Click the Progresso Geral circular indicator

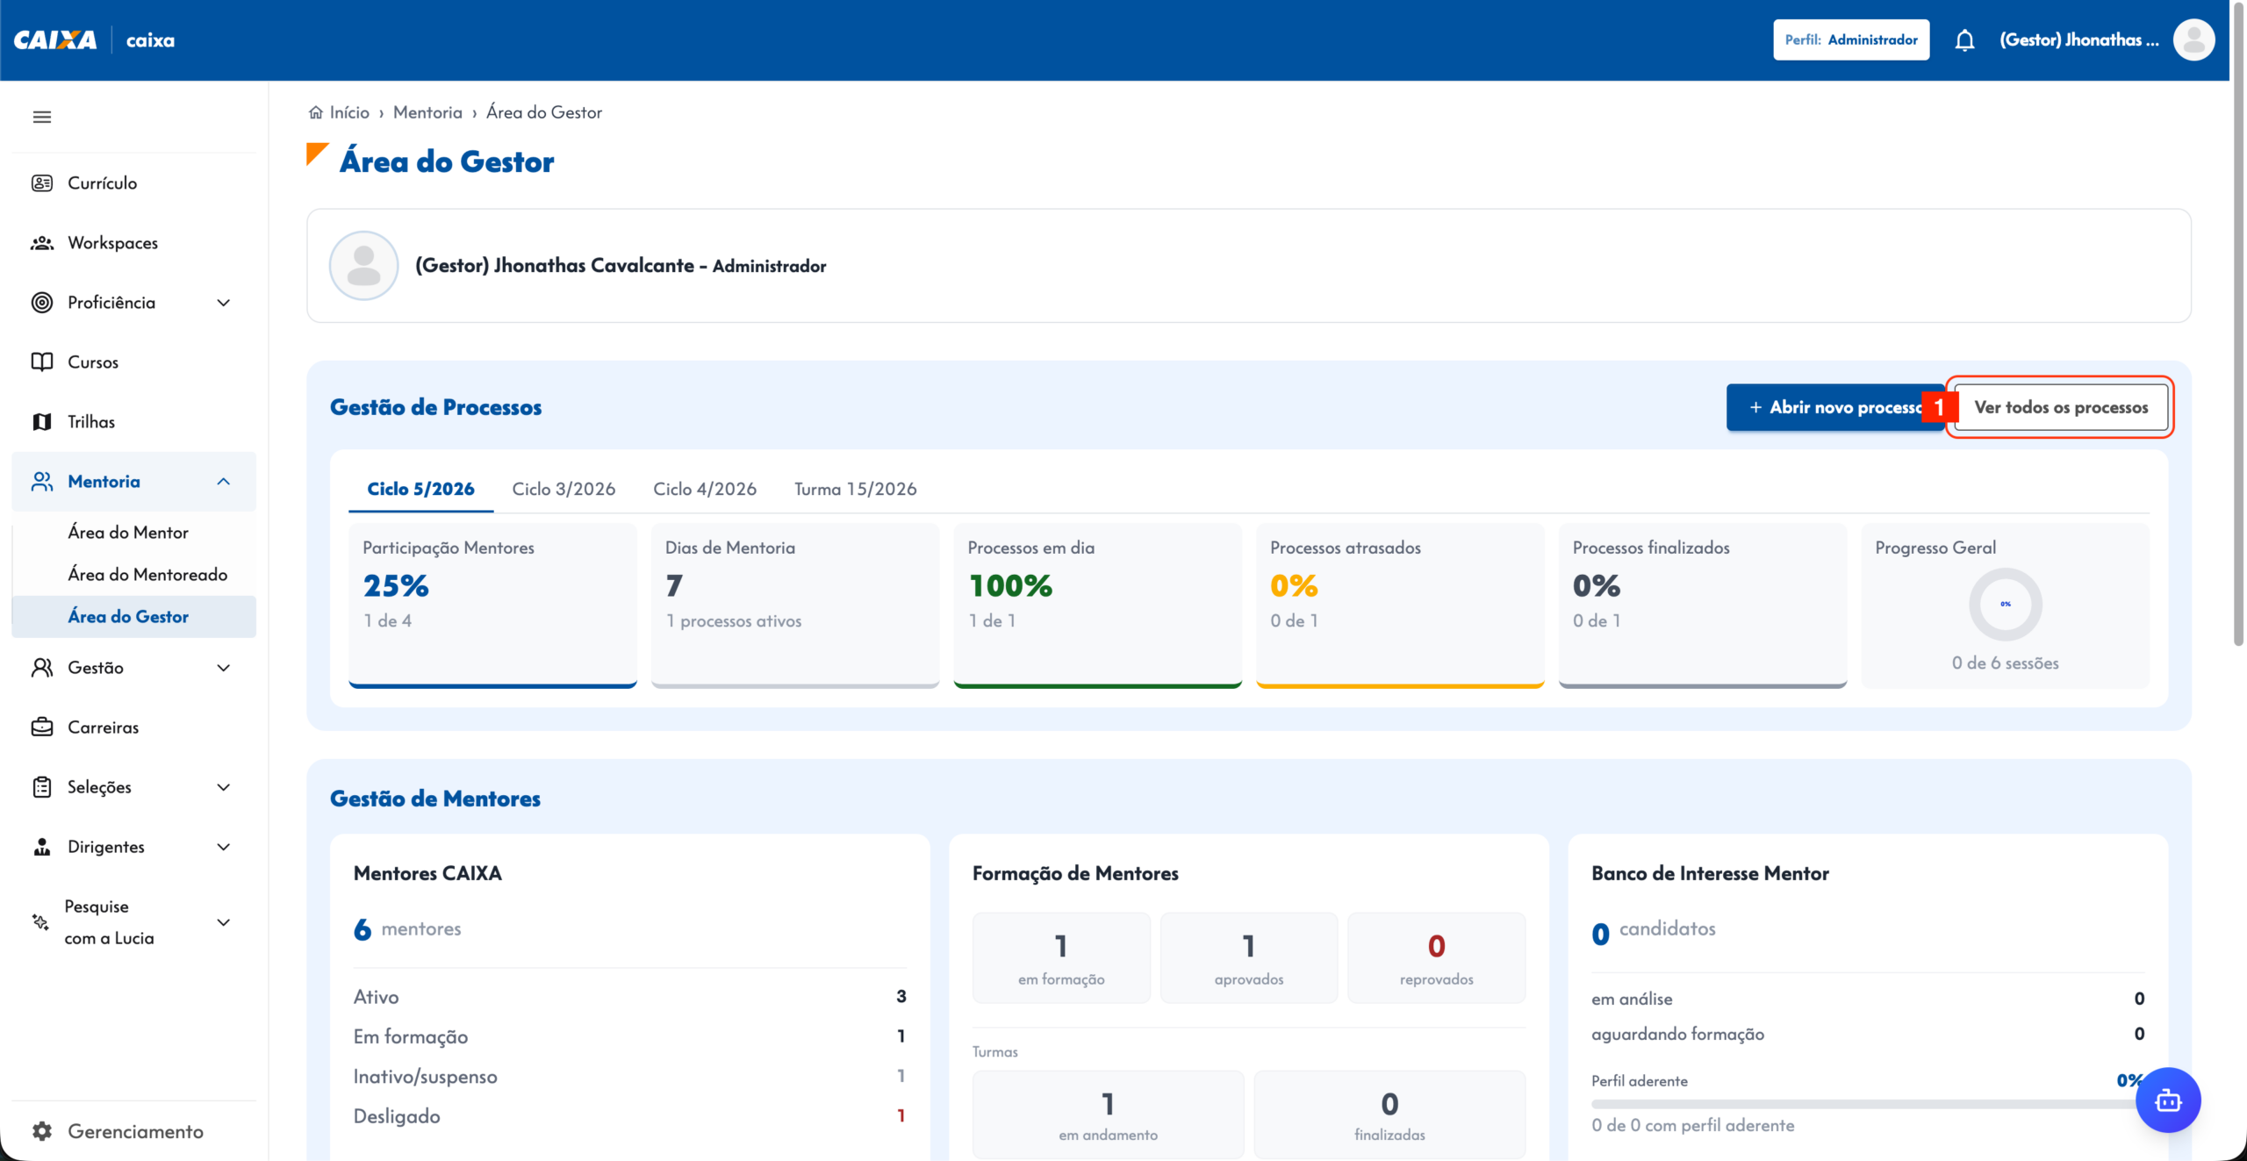[x=2005, y=604]
